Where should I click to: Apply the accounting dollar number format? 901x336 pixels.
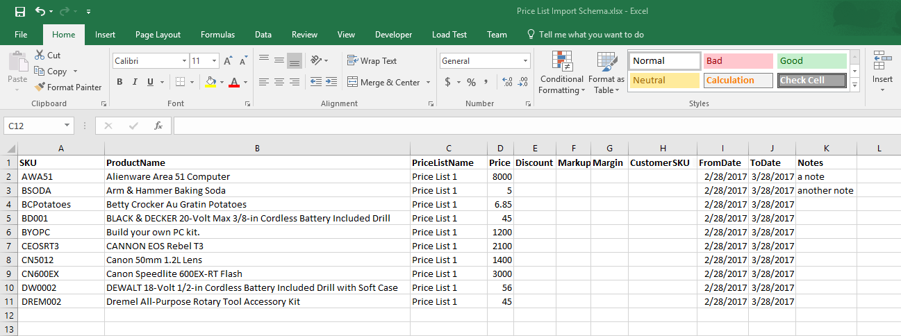(x=448, y=82)
